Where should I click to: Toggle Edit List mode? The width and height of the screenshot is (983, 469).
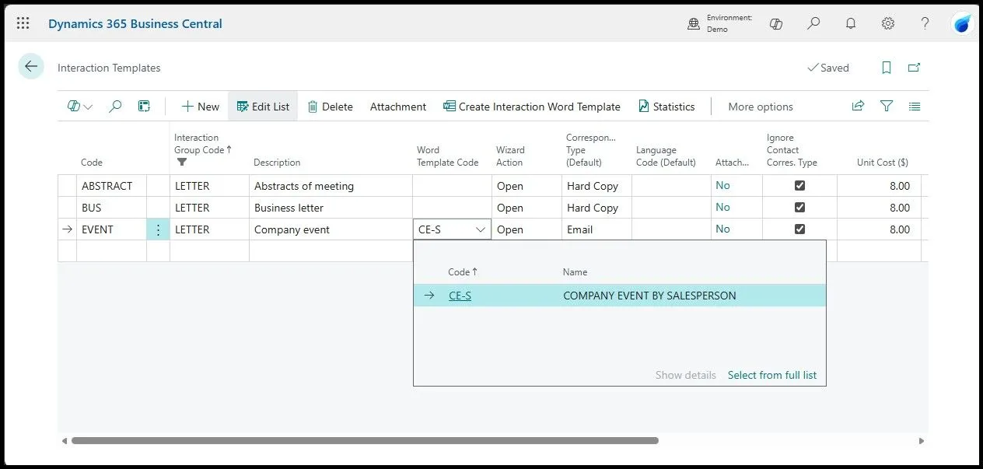click(263, 107)
